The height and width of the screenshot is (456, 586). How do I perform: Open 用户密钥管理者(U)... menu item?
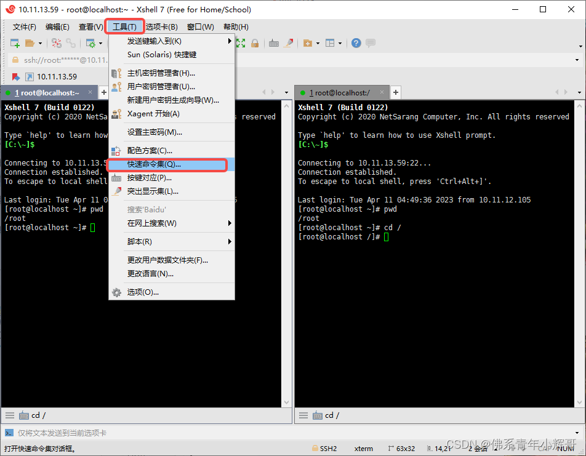172,87
